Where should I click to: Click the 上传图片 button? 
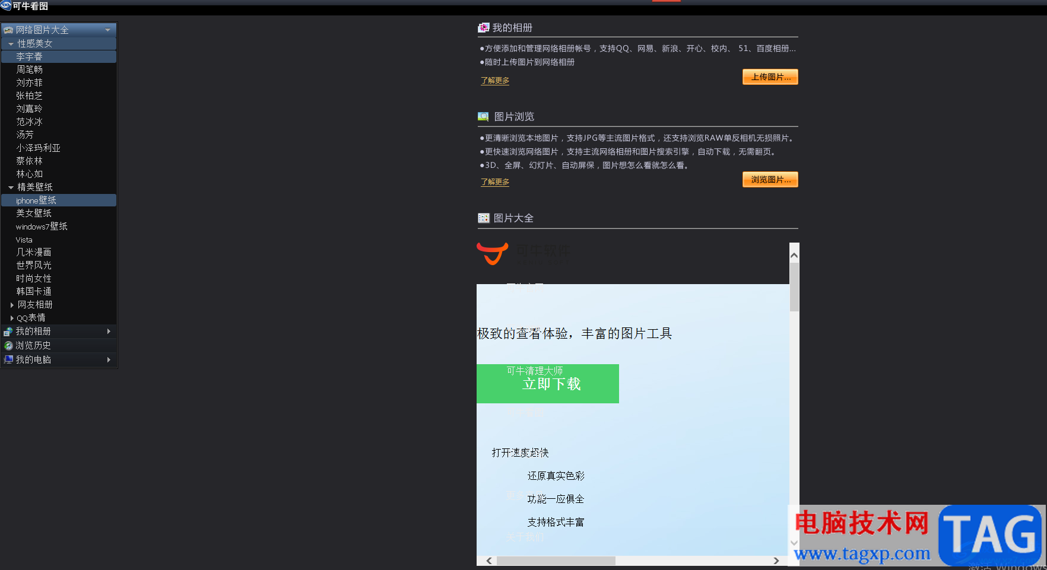770,77
